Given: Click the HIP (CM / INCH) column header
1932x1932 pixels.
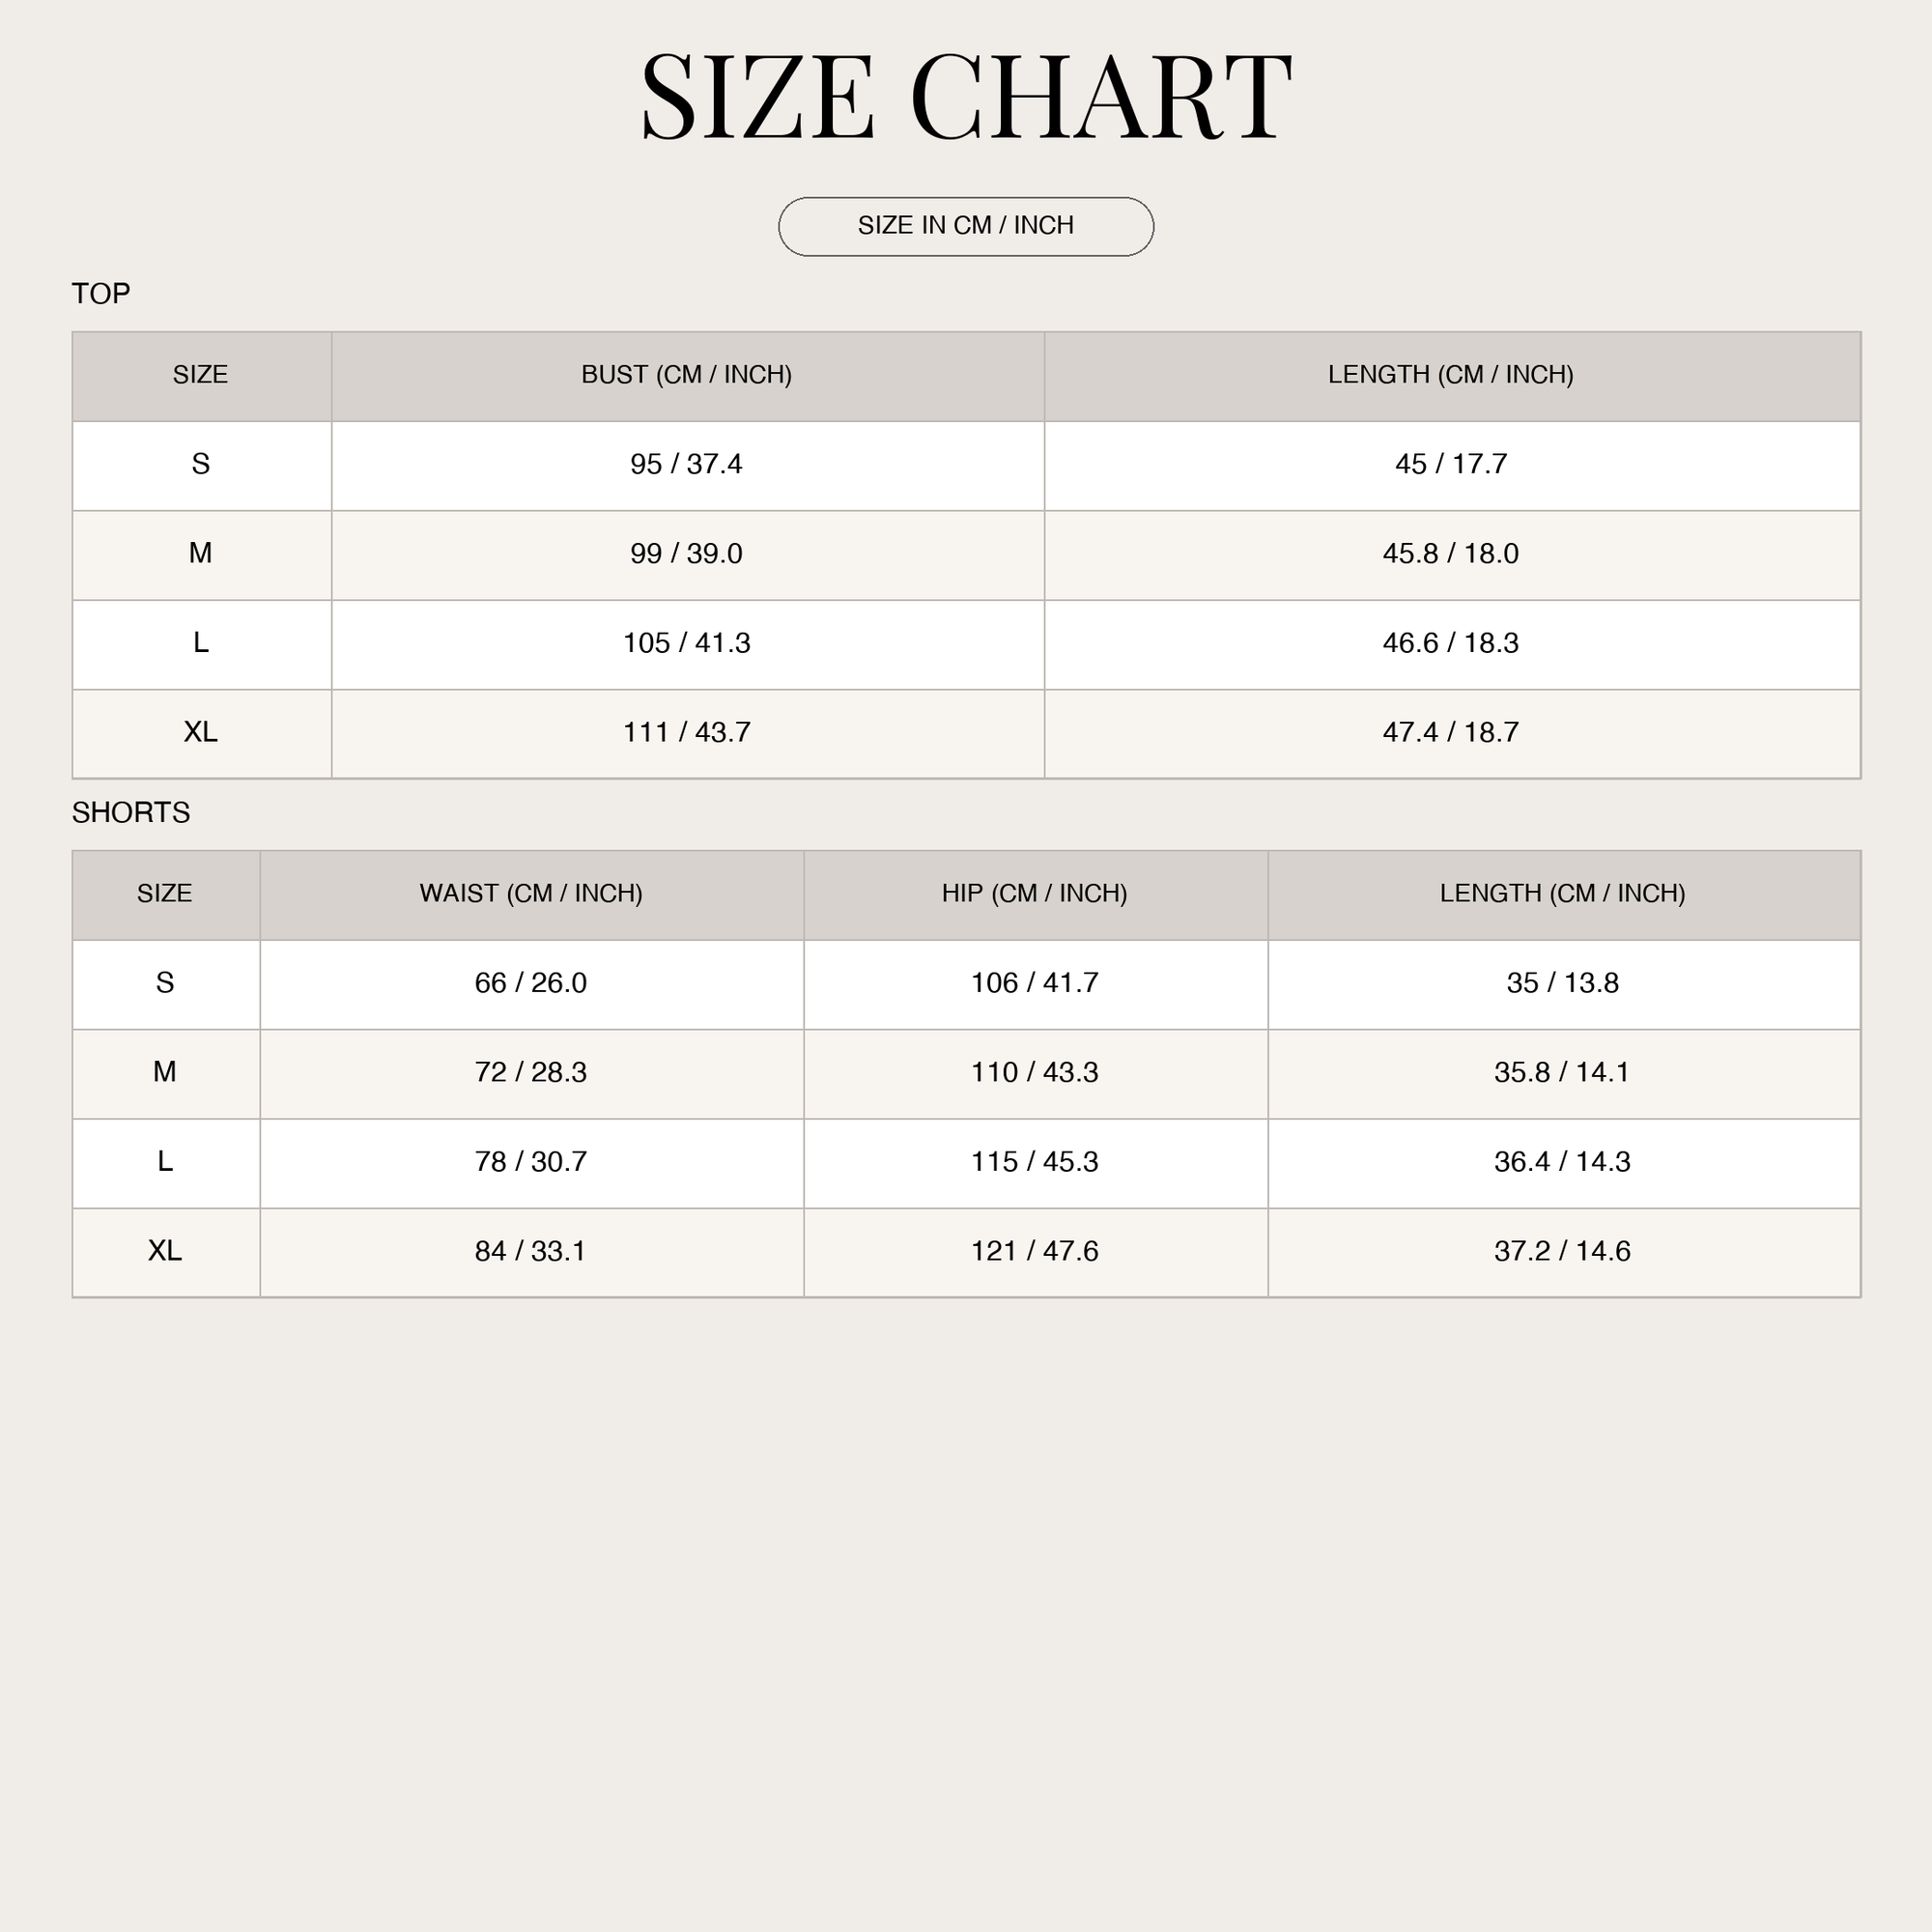Looking at the screenshot, I should tap(1036, 895).
